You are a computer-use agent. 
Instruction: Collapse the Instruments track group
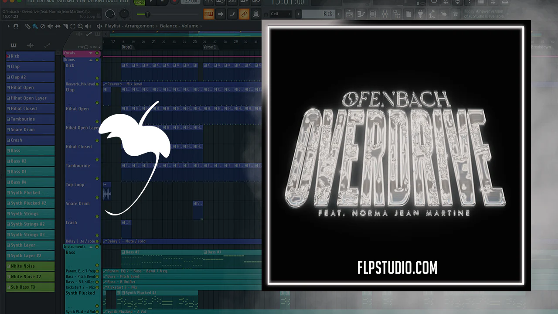91,247
